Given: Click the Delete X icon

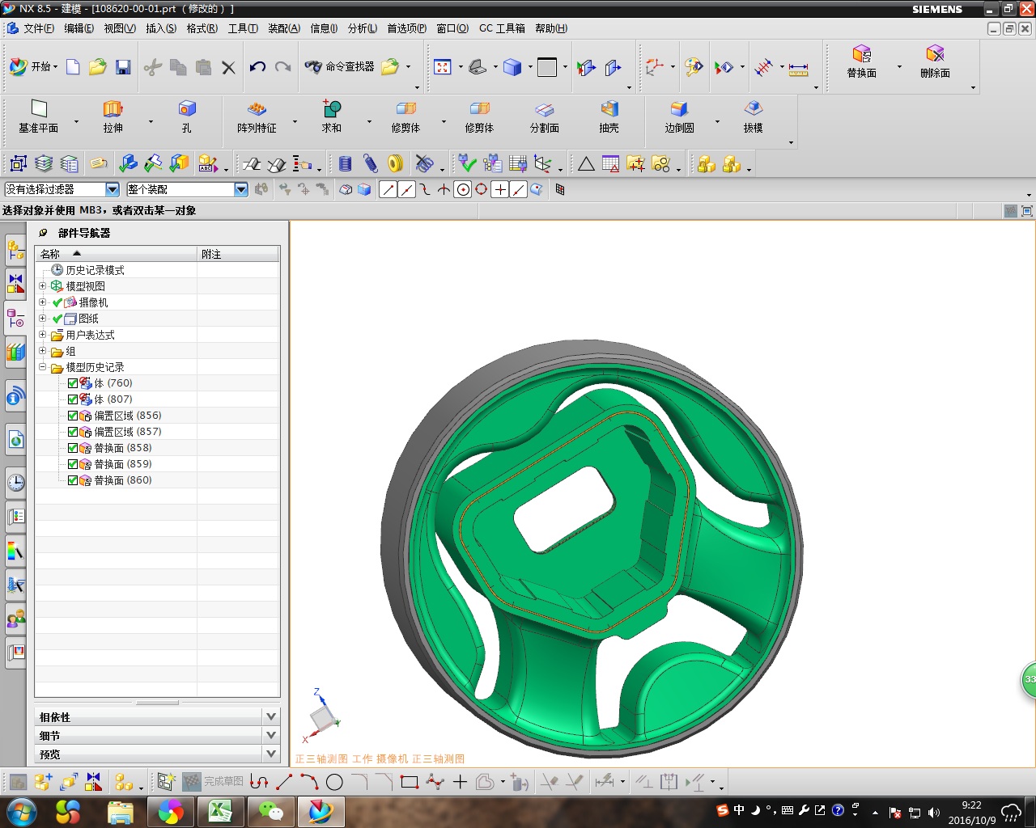Looking at the screenshot, I should coord(229,67).
